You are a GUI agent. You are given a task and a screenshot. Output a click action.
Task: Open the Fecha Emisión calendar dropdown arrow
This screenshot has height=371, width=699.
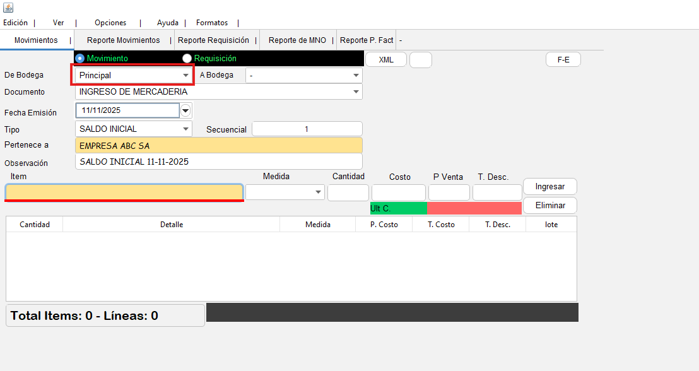tap(185, 111)
